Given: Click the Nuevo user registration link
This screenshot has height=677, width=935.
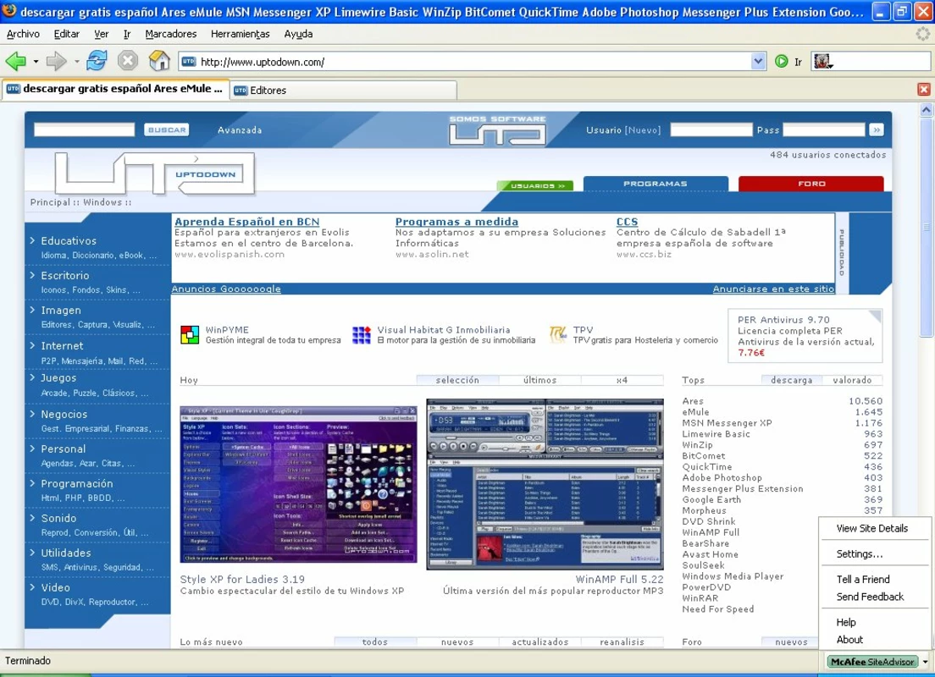Looking at the screenshot, I should click(x=642, y=130).
